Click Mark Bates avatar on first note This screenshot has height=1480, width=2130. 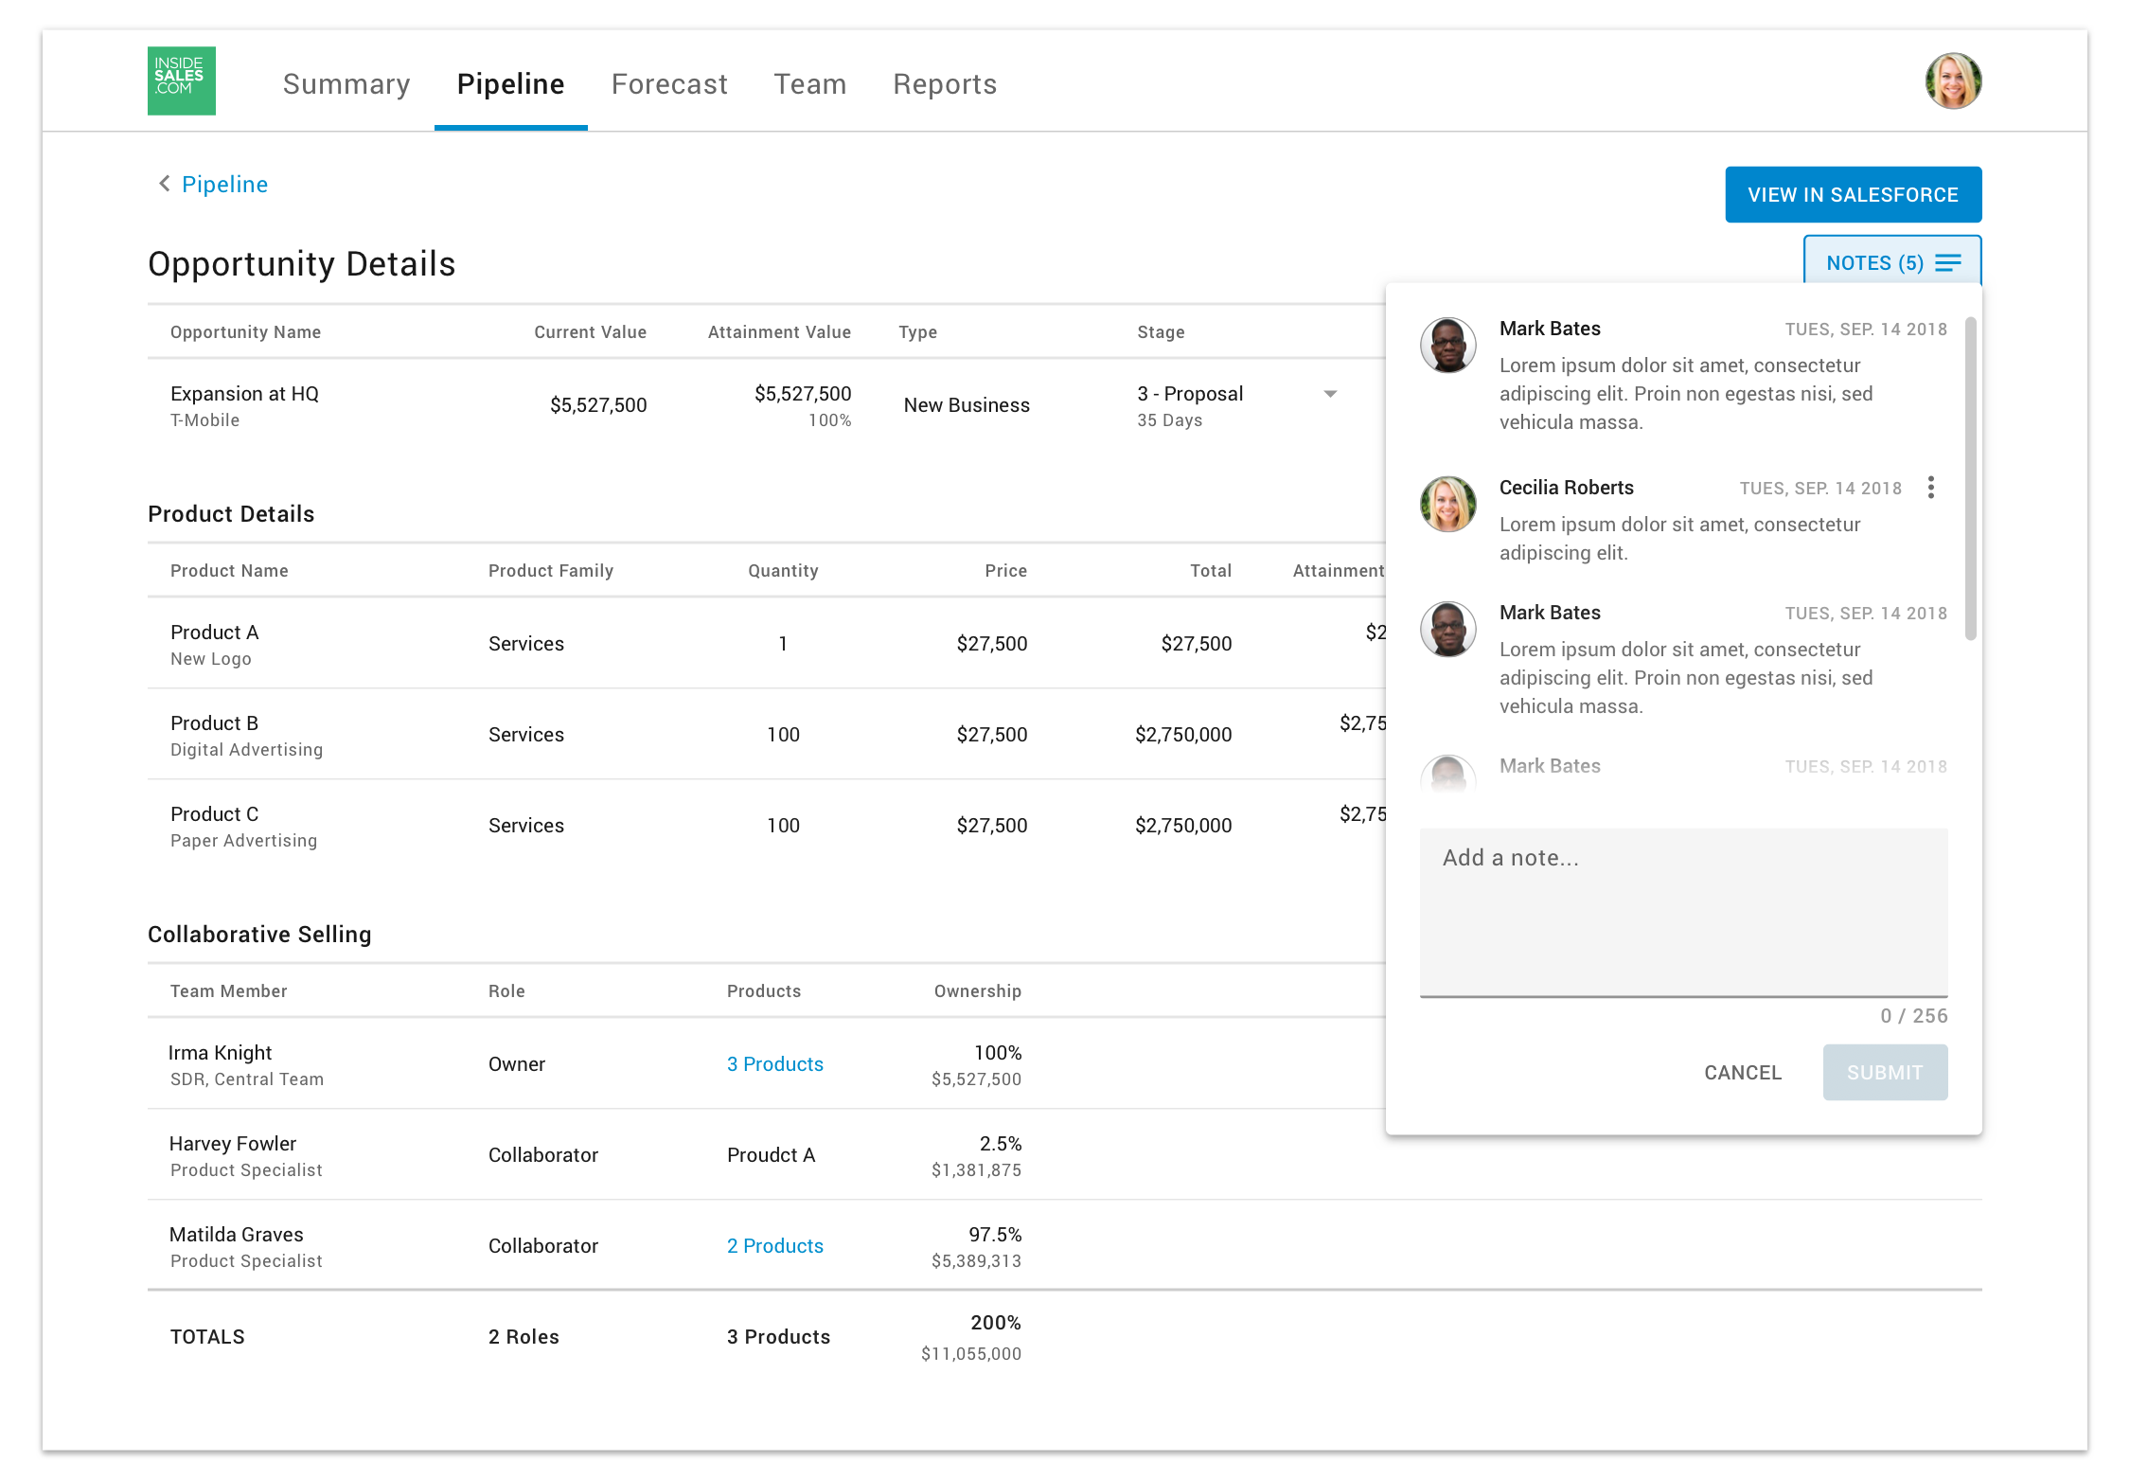coord(1447,346)
